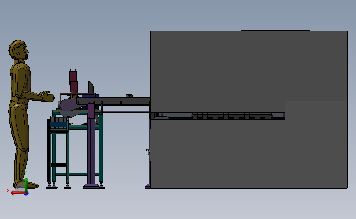Click the blue Z axis dot of the triad
The image size is (356, 219).
[27, 194]
